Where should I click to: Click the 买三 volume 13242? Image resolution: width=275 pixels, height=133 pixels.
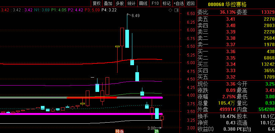pyautogui.click(x=268, y=64)
